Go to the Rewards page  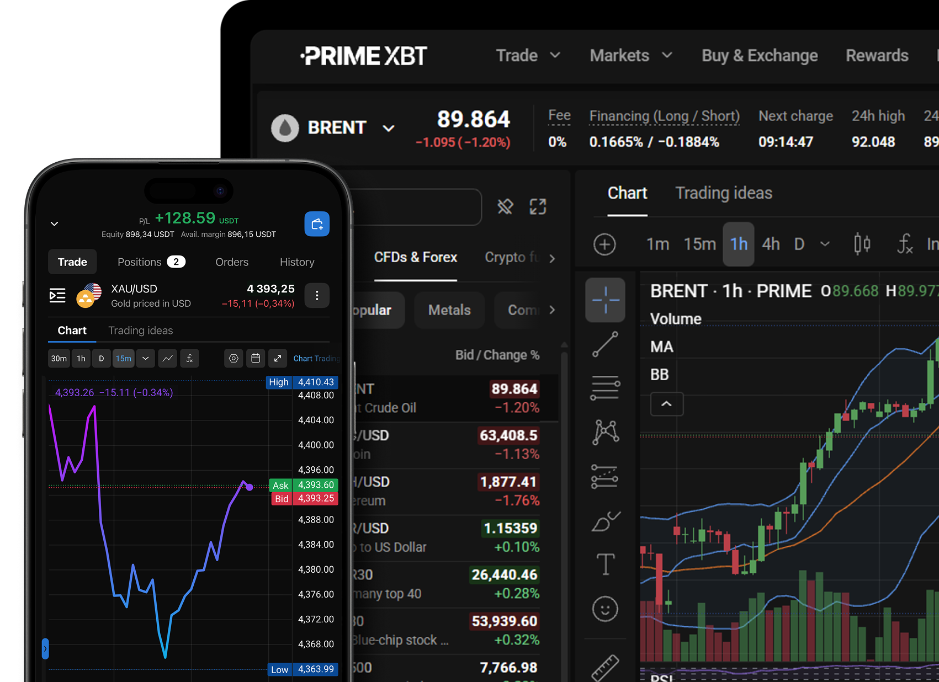coord(877,55)
